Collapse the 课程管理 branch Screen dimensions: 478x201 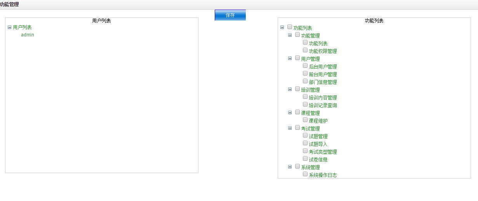[x=290, y=112]
